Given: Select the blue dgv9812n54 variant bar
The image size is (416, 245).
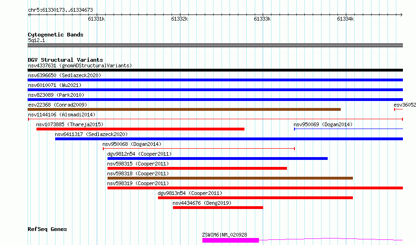Looking at the screenshot, I should point(217,159).
